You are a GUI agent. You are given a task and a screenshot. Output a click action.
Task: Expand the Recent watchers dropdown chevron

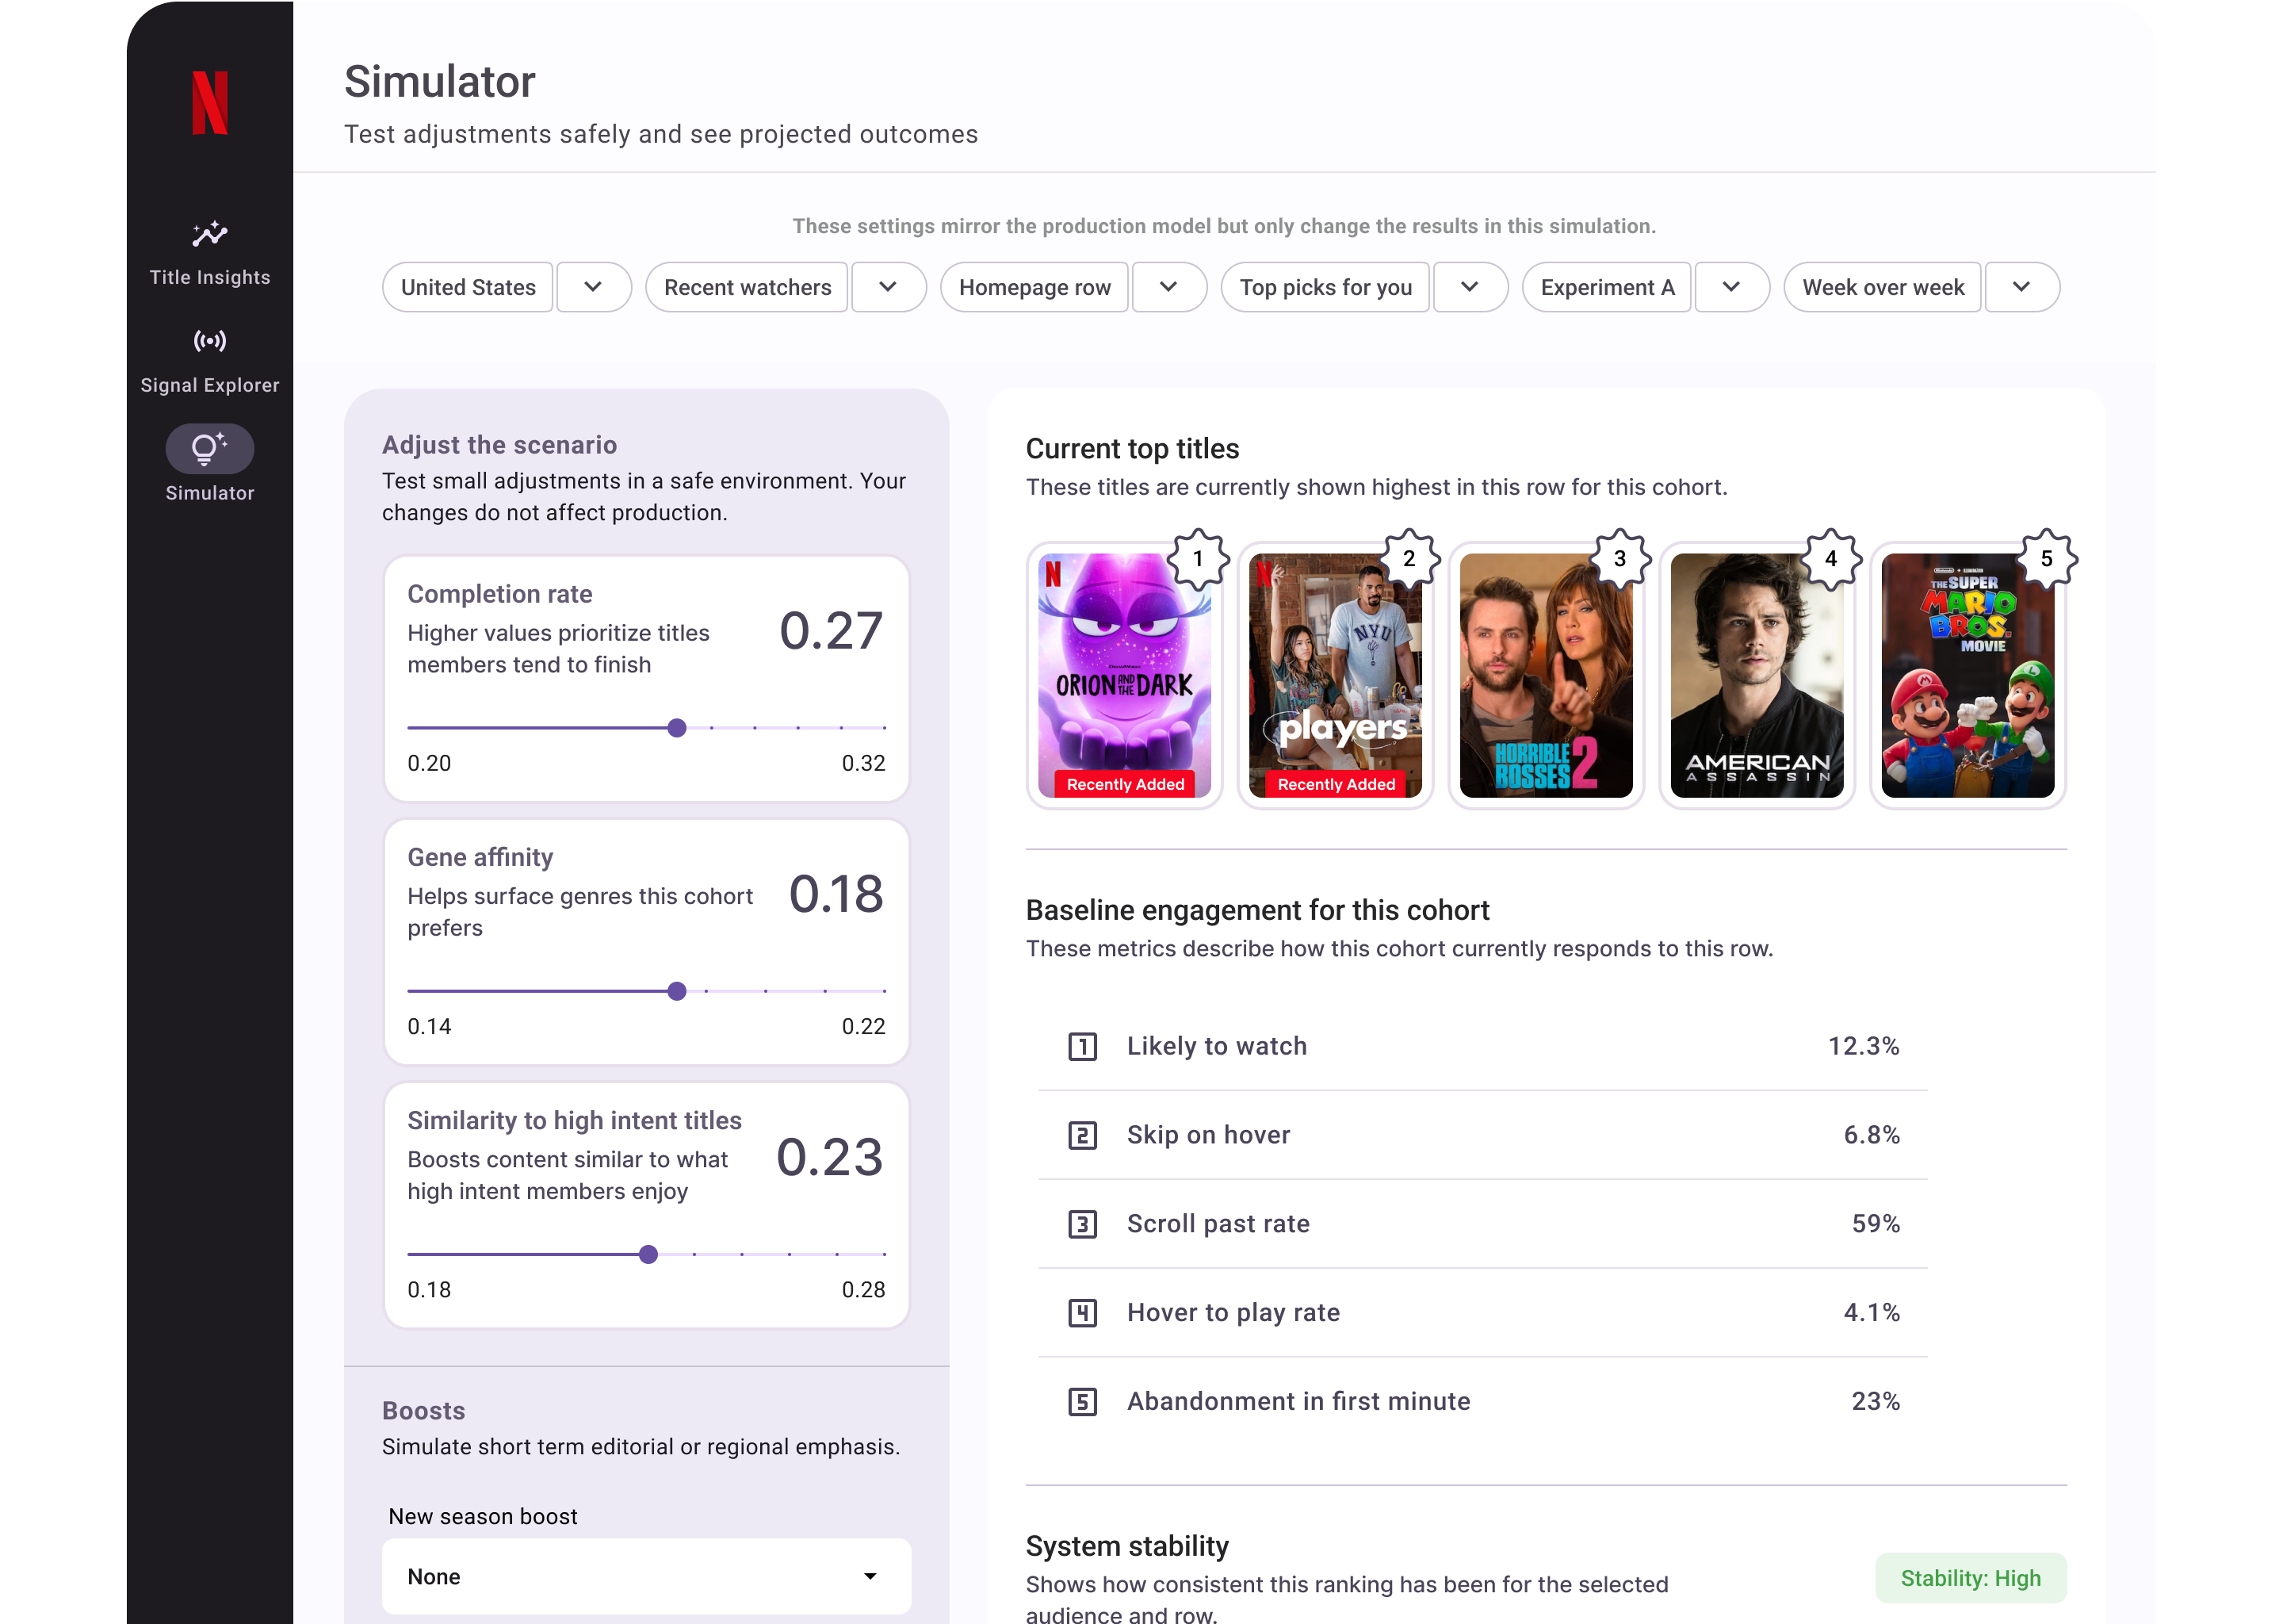point(888,287)
